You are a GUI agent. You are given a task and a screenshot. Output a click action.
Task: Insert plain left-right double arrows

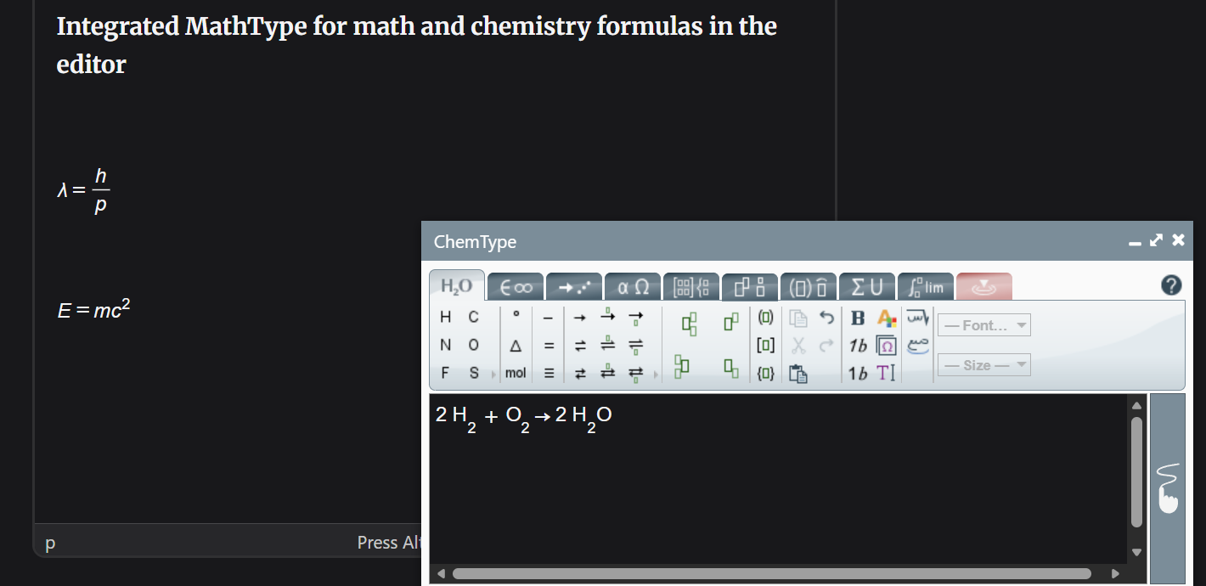click(580, 373)
